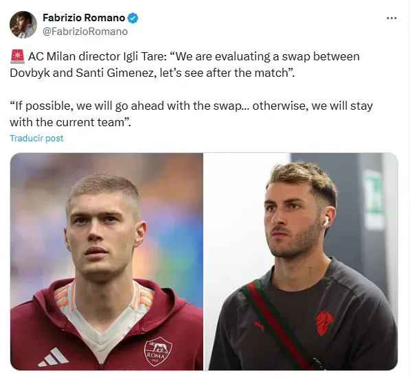Viewport: 410px width, 378px height.
Task: Click the white earbud in player's ear
Action: (326, 222)
